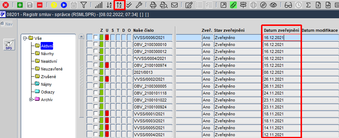This screenshot has width=339, height=138.
Task: Run query with blue play icon
Action: [x=64, y=5]
